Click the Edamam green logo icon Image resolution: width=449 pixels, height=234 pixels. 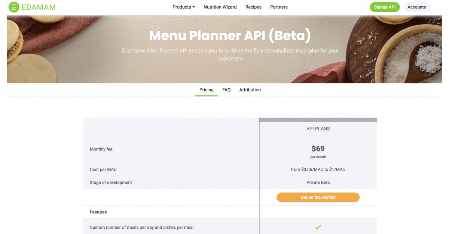tap(14, 7)
